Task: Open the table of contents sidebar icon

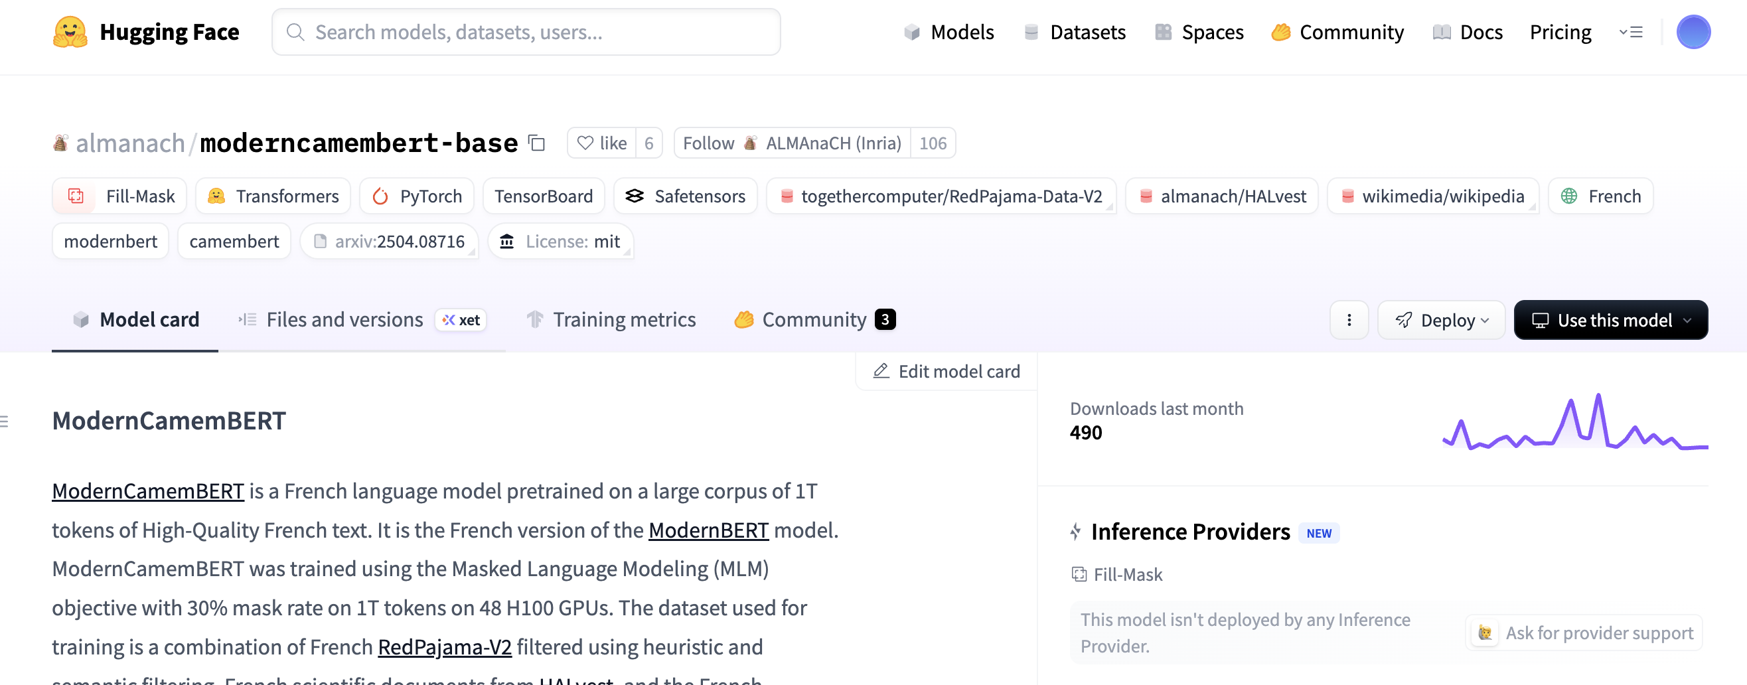Action: 5,421
